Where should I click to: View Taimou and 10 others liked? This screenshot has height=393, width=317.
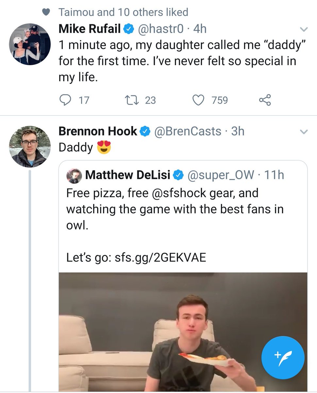coord(123,12)
